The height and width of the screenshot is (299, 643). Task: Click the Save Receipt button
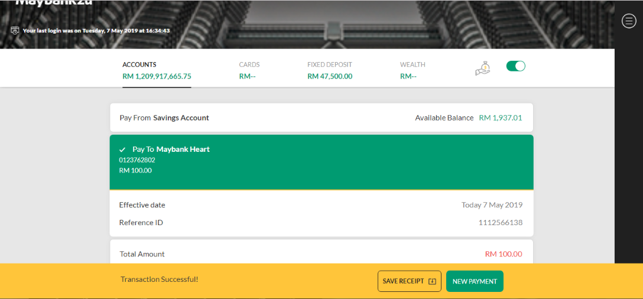pyautogui.click(x=409, y=281)
